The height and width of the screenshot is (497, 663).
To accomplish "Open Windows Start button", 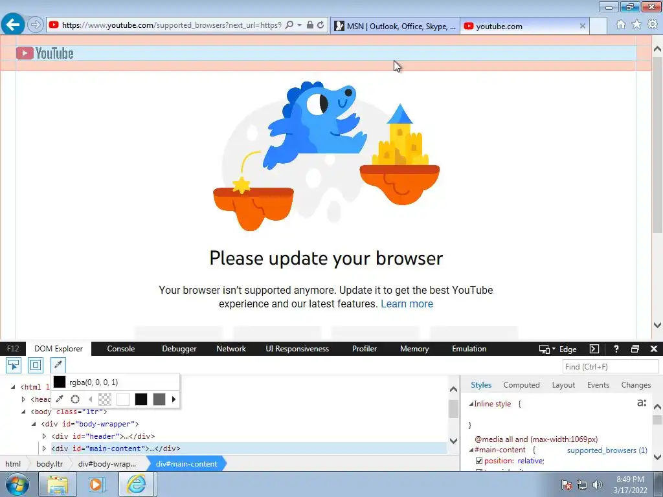I will coord(17,484).
